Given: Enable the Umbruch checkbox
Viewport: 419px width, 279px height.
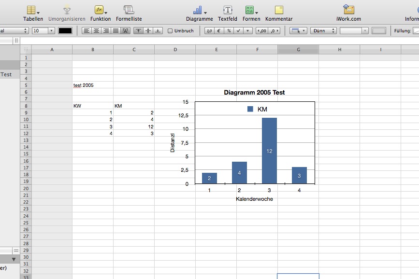Looking at the screenshot, I should click(170, 31).
